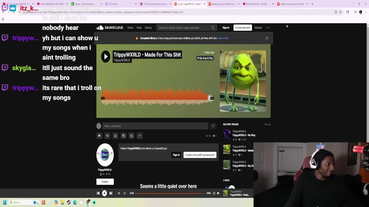This screenshot has height=207, width=369.
Task: Toggle repeat in the player bar
Action: [125, 193]
